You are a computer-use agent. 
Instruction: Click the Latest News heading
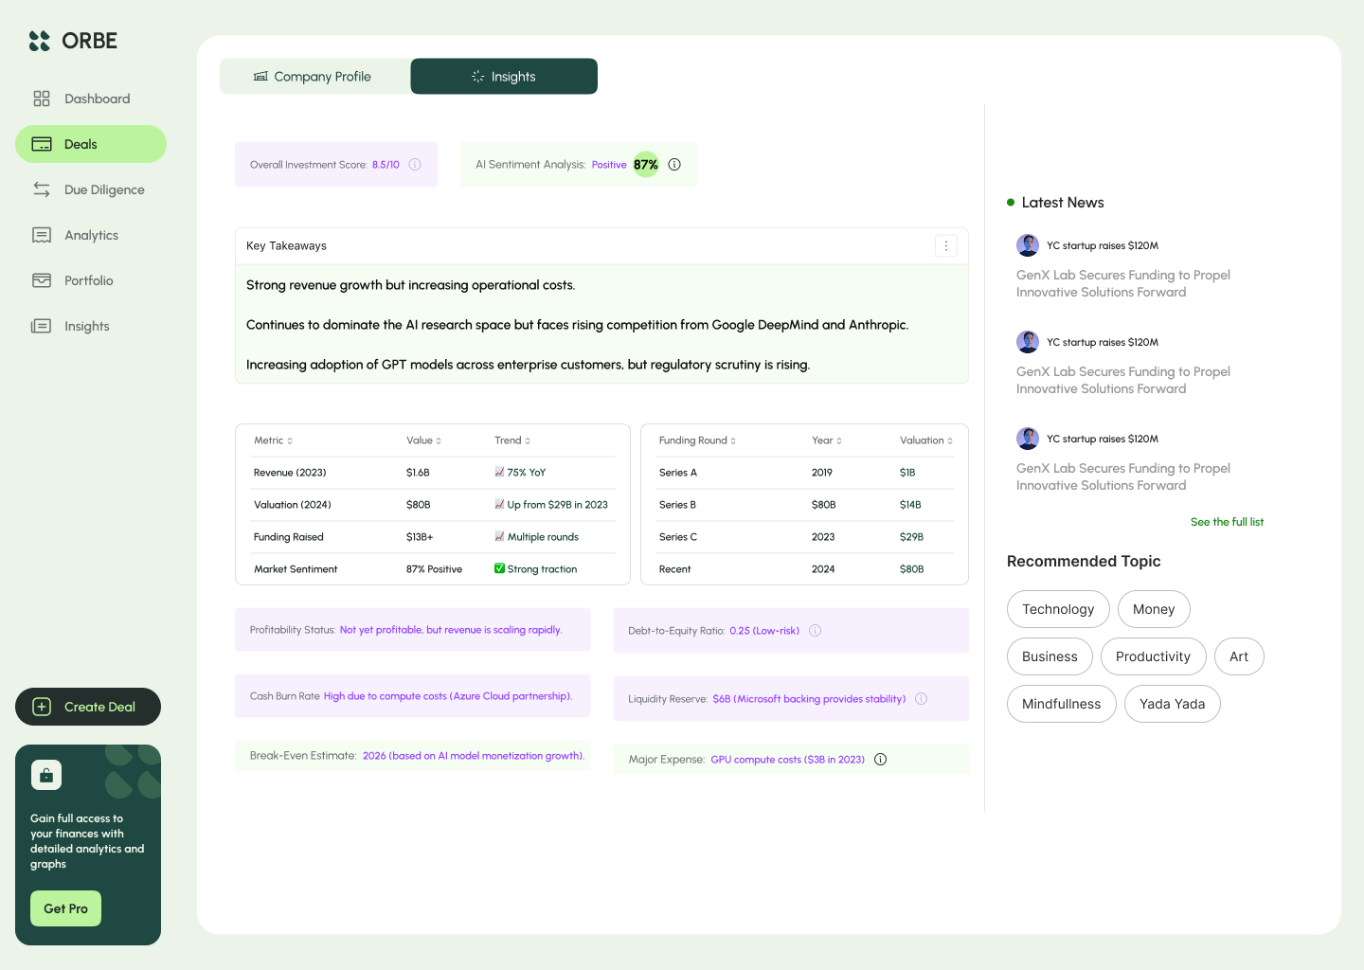coord(1063,203)
